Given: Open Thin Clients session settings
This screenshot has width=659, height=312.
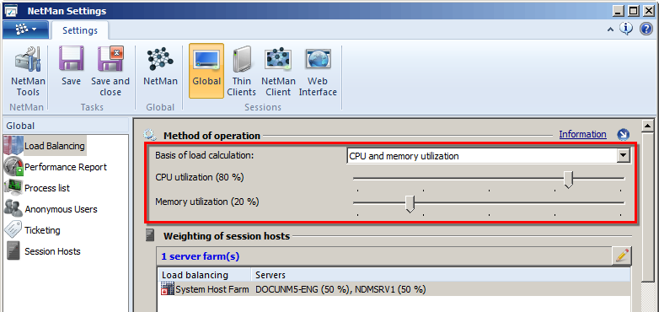Looking at the screenshot, I should coord(241,72).
